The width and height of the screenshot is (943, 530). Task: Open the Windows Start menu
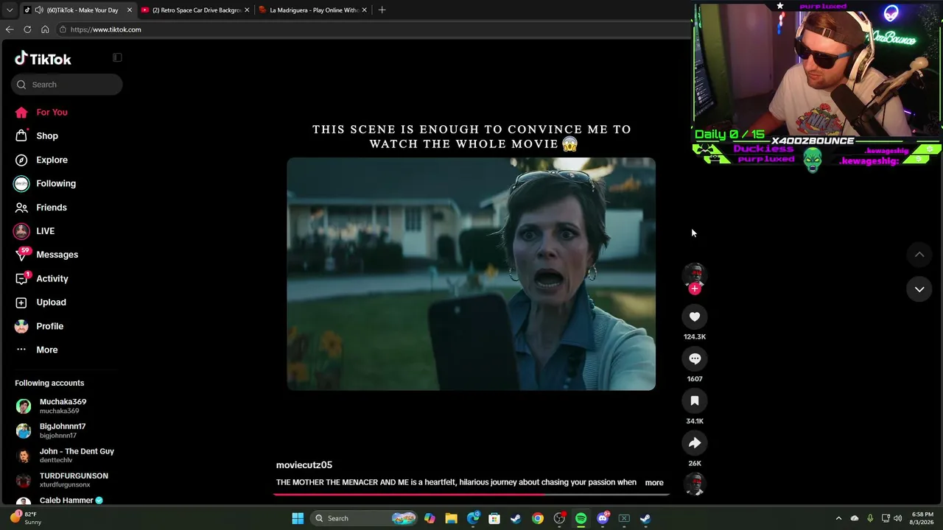(298, 518)
